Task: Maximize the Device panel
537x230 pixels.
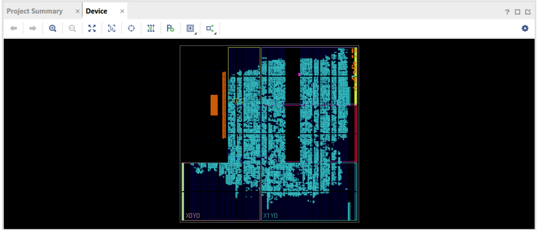Action: pyautogui.click(x=518, y=12)
